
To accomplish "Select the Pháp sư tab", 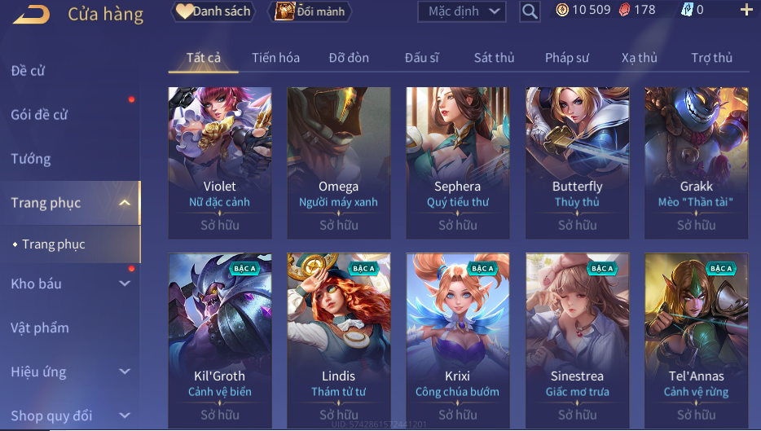I will click(x=567, y=58).
